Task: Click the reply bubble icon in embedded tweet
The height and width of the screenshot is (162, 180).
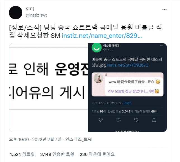Action: click(101, 120)
